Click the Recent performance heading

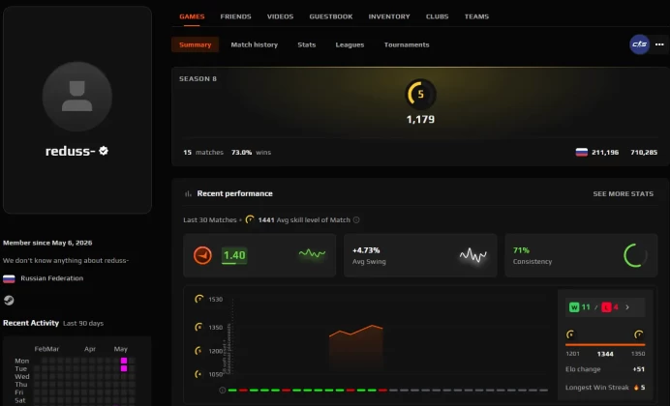pyautogui.click(x=234, y=193)
